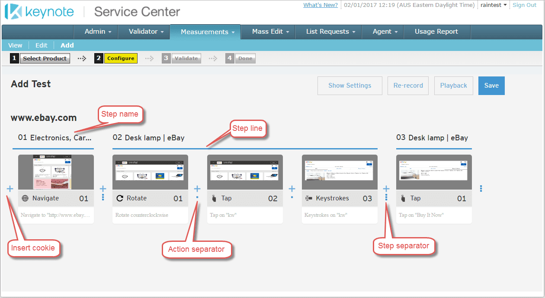The width and height of the screenshot is (545, 298).
Task: Click the plus icon before the Navigate action
Action: coord(10,189)
